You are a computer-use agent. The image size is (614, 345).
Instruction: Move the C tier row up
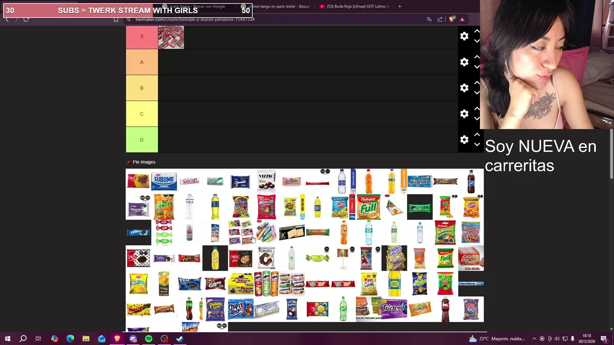click(477, 109)
